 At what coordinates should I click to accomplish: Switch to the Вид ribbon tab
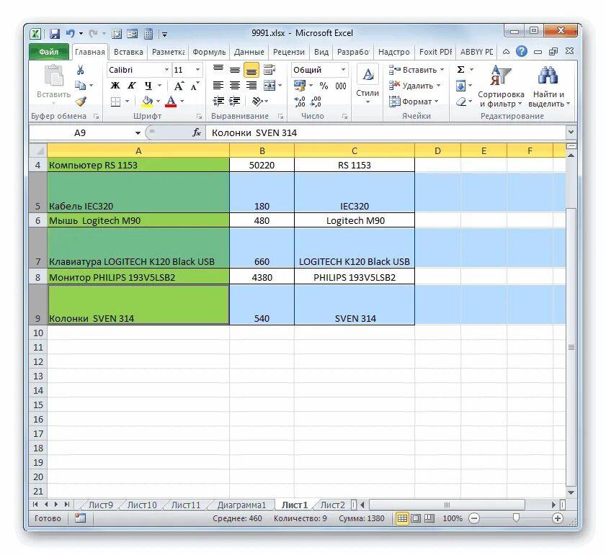[321, 52]
